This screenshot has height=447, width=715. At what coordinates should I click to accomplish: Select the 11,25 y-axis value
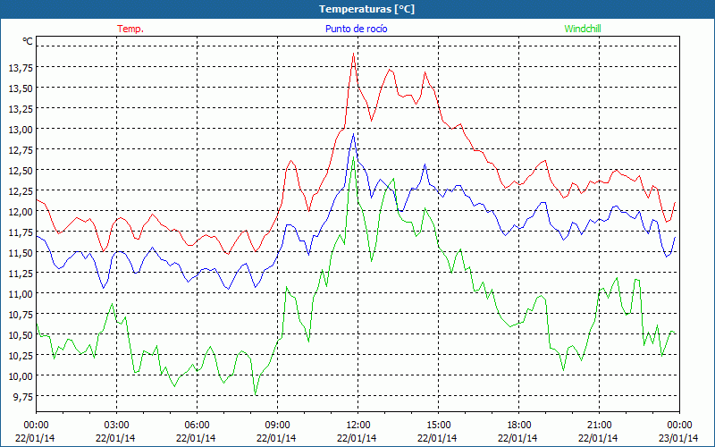[21, 273]
